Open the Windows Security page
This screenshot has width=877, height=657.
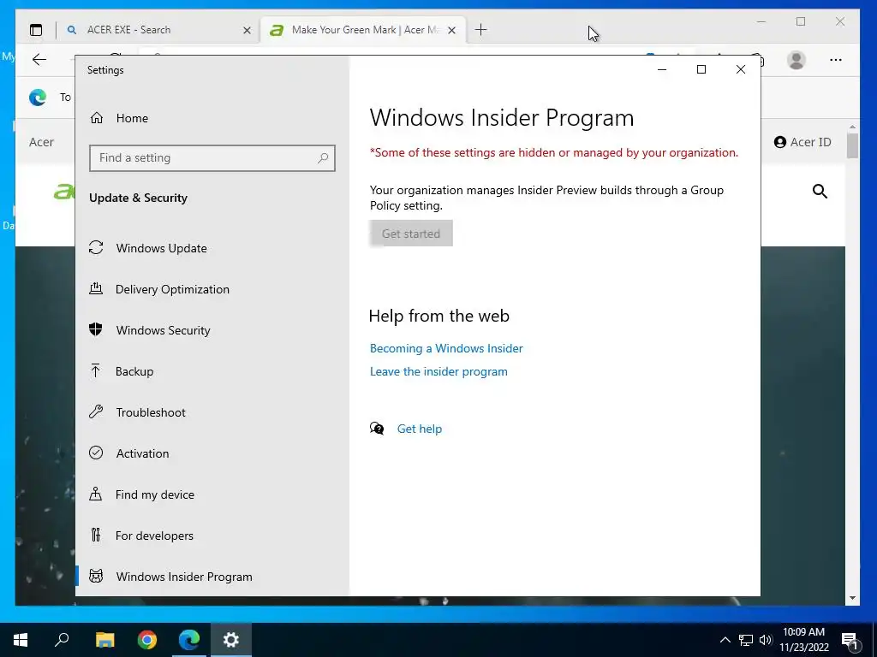point(212,329)
